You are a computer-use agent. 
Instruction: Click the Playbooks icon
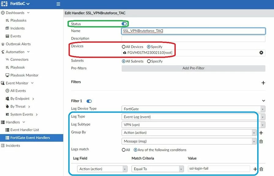click(7, 21)
